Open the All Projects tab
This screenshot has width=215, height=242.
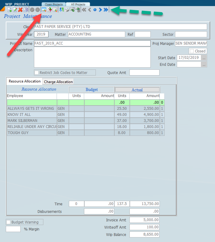click(78, 4)
